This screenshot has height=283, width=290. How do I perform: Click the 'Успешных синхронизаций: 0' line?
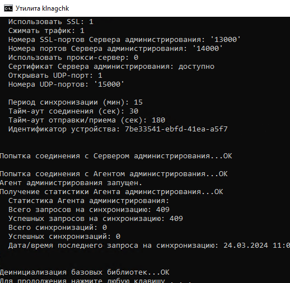[64, 237]
